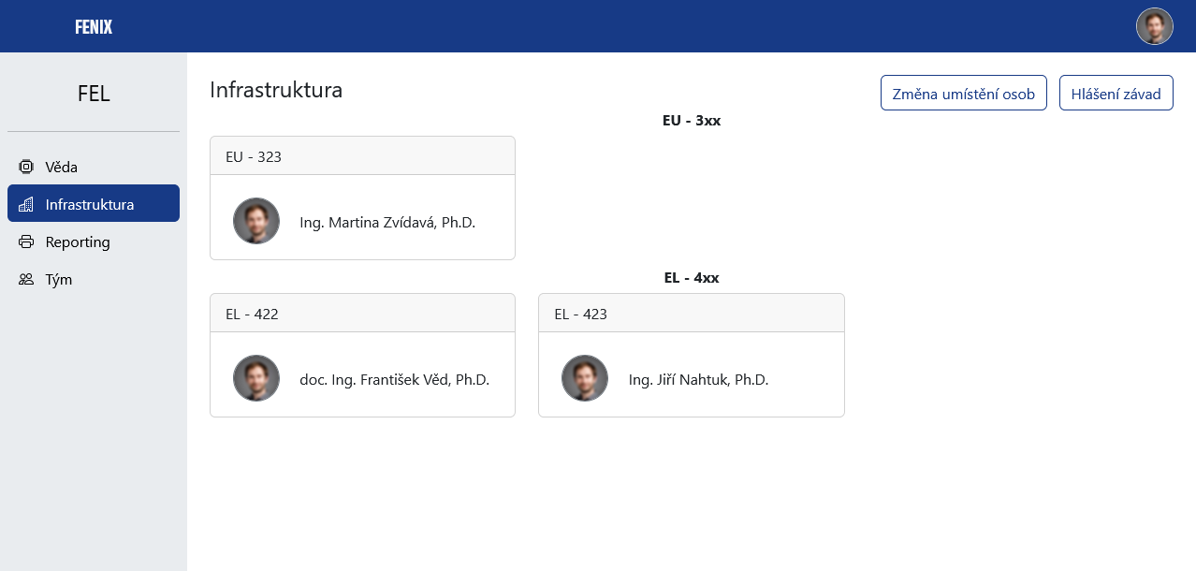The width and height of the screenshot is (1196, 571).
Task: Click Jiří Nahtuk's avatar photo
Action: coord(585,378)
